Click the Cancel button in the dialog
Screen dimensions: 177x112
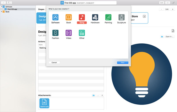tap(54, 62)
